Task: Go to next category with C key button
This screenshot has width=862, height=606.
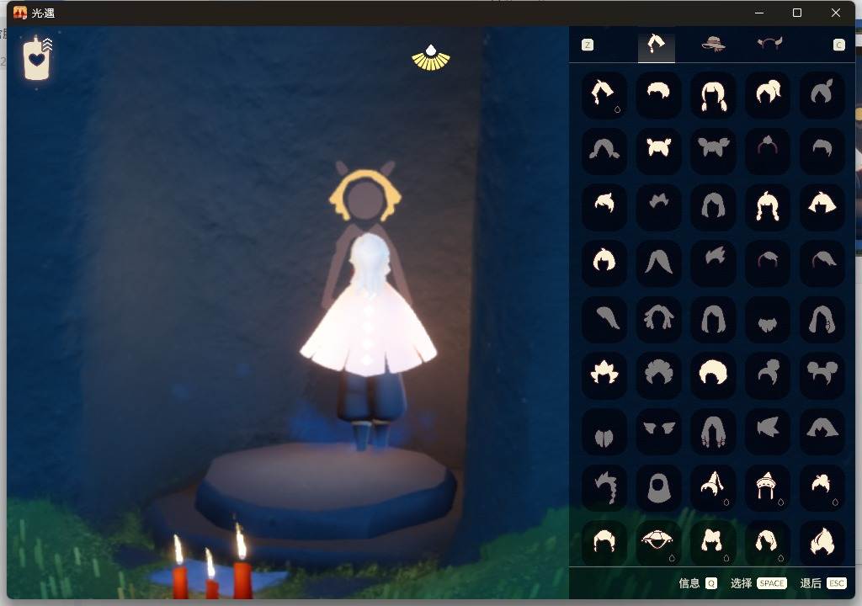Action: coord(839,45)
